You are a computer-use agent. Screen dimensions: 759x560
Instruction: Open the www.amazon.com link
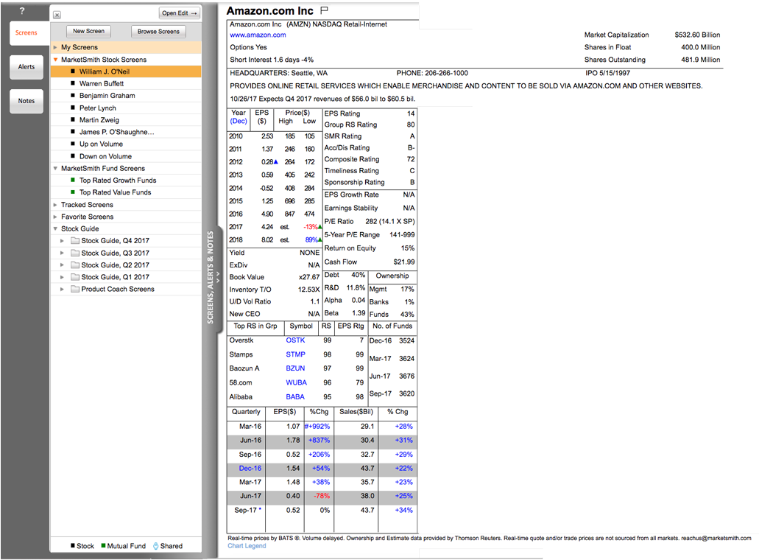coord(258,35)
